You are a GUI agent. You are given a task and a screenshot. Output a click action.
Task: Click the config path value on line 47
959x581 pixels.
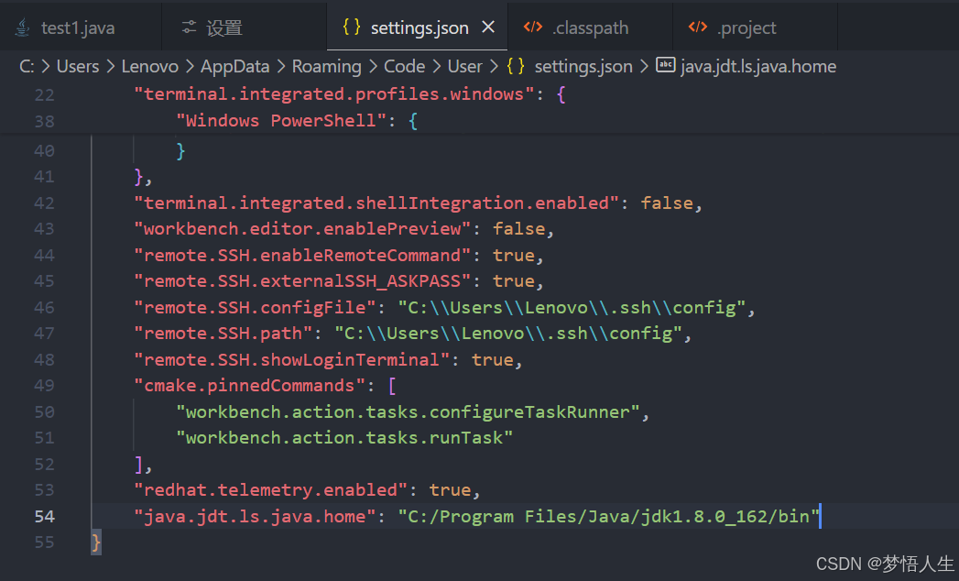tap(508, 333)
